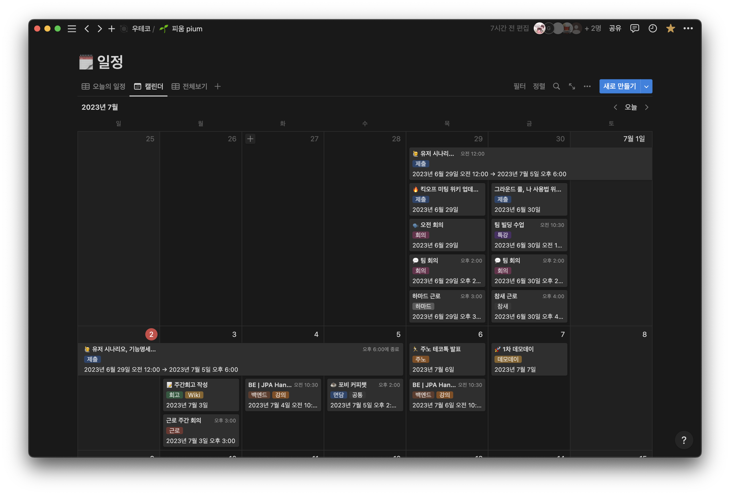Switch to 오늘의 일정 tab
This screenshot has width=730, height=495.
tap(104, 86)
